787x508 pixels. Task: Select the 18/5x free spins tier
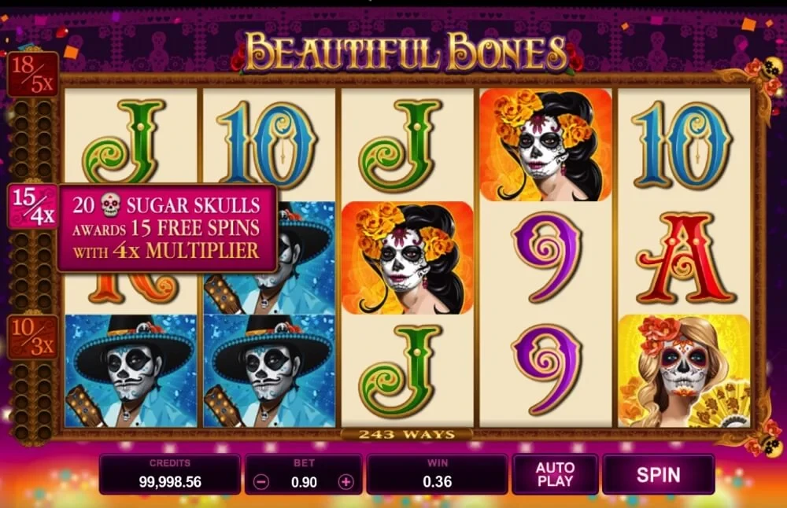click(x=32, y=75)
